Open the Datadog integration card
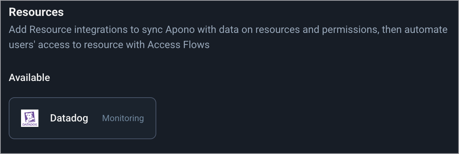459x154 pixels. point(82,118)
